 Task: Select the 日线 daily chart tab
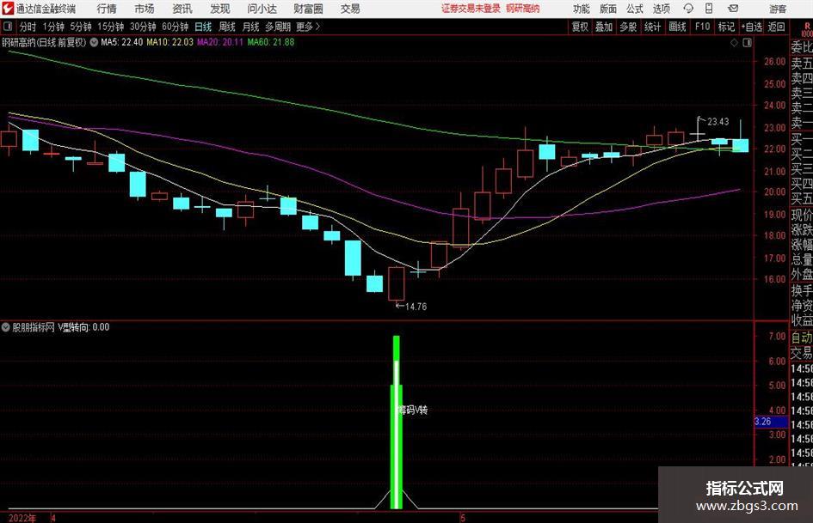[203, 27]
